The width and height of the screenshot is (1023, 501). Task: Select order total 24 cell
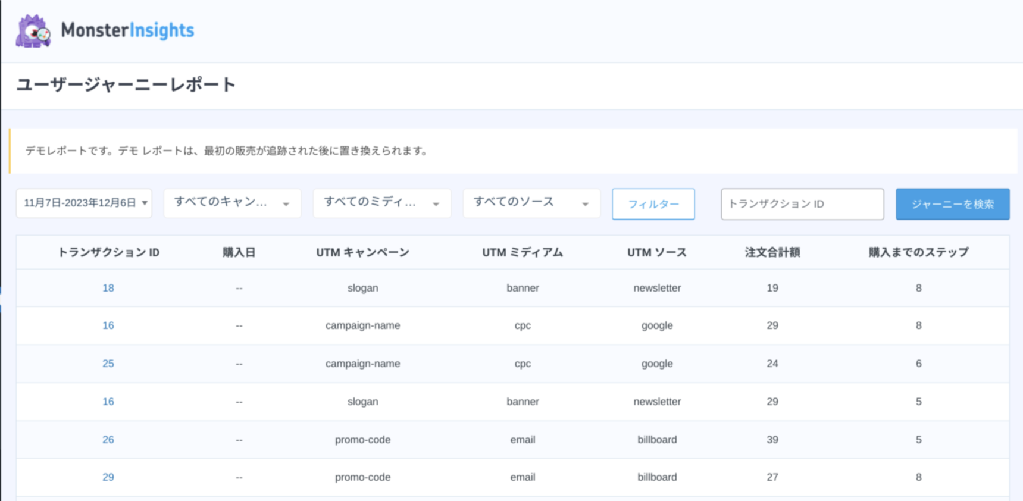click(772, 364)
